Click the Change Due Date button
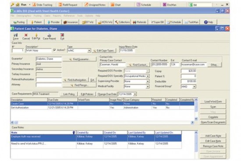This screenshot has width=241, height=161. [x=107, y=94]
